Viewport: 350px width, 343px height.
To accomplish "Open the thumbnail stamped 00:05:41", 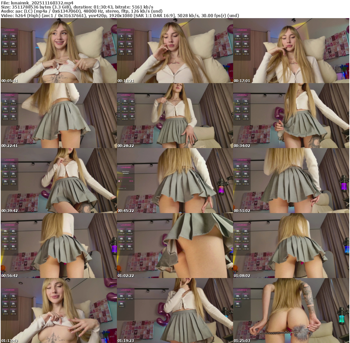I will [59, 51].
